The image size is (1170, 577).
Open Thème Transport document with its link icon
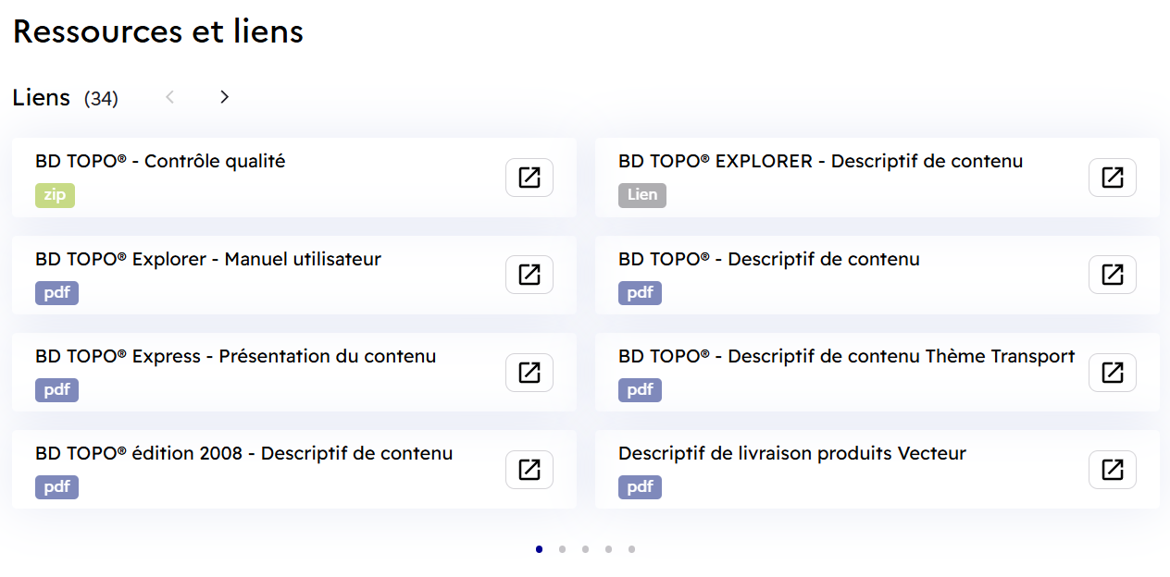pos(1112,372)
